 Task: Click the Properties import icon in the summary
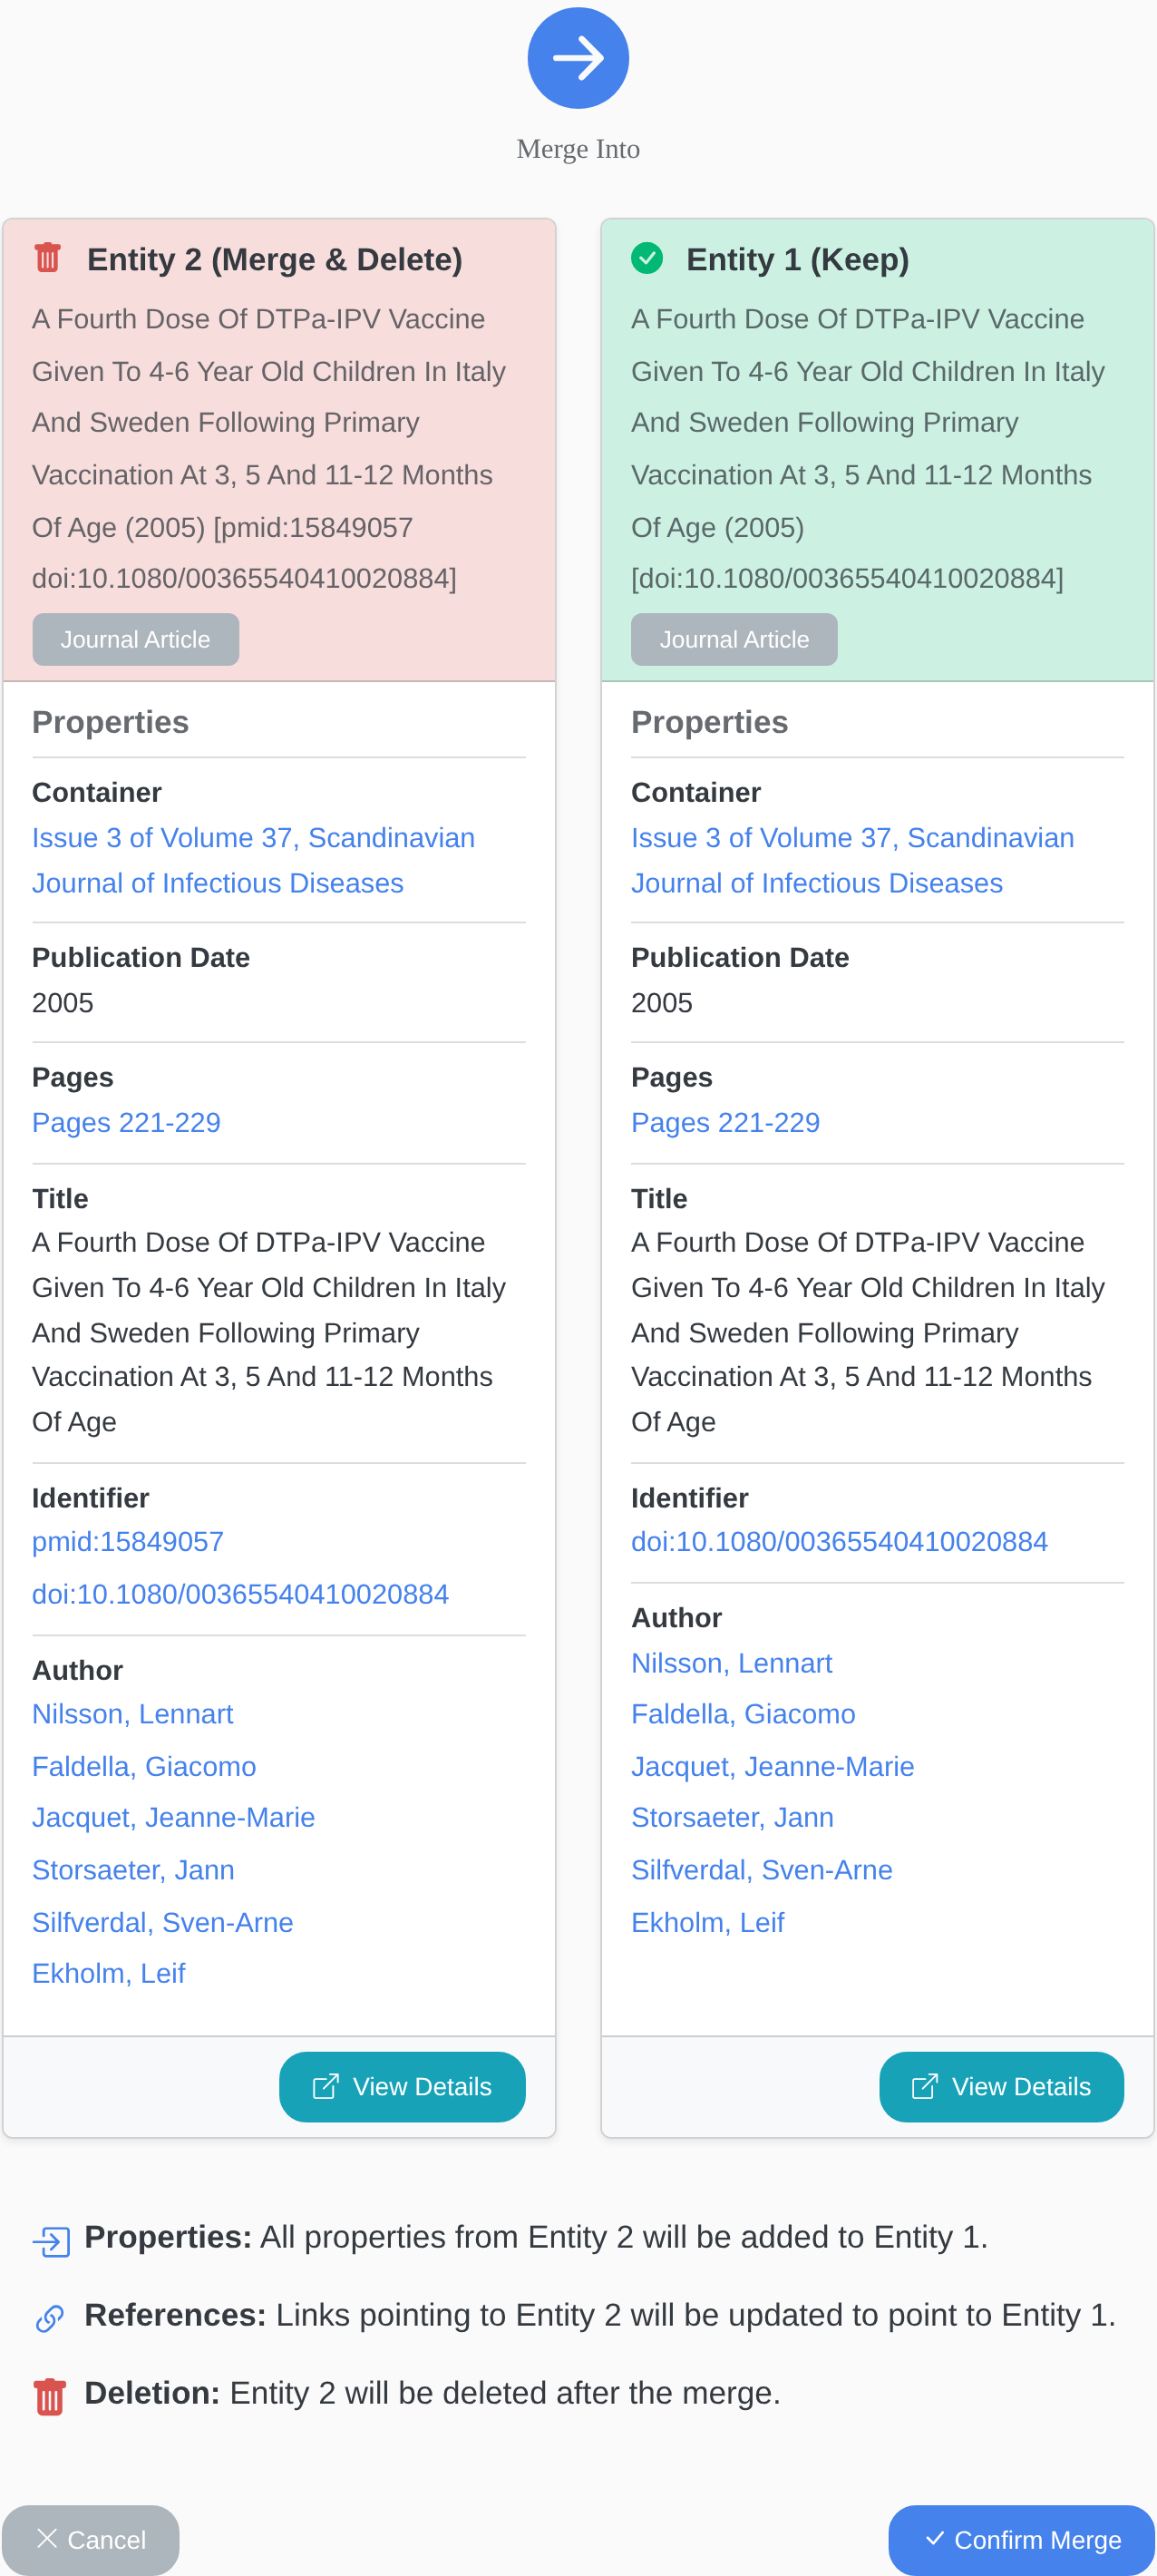tap(51, 2240)
